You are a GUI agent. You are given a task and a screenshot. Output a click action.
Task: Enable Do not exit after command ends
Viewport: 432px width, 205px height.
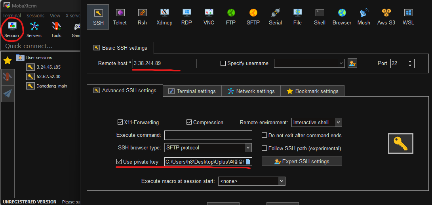point(264,135)
